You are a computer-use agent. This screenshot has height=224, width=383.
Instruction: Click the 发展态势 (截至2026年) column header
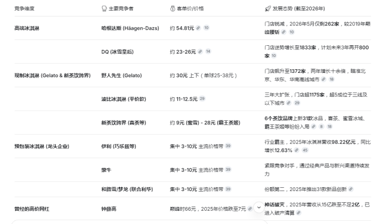[x=295, y=9]
